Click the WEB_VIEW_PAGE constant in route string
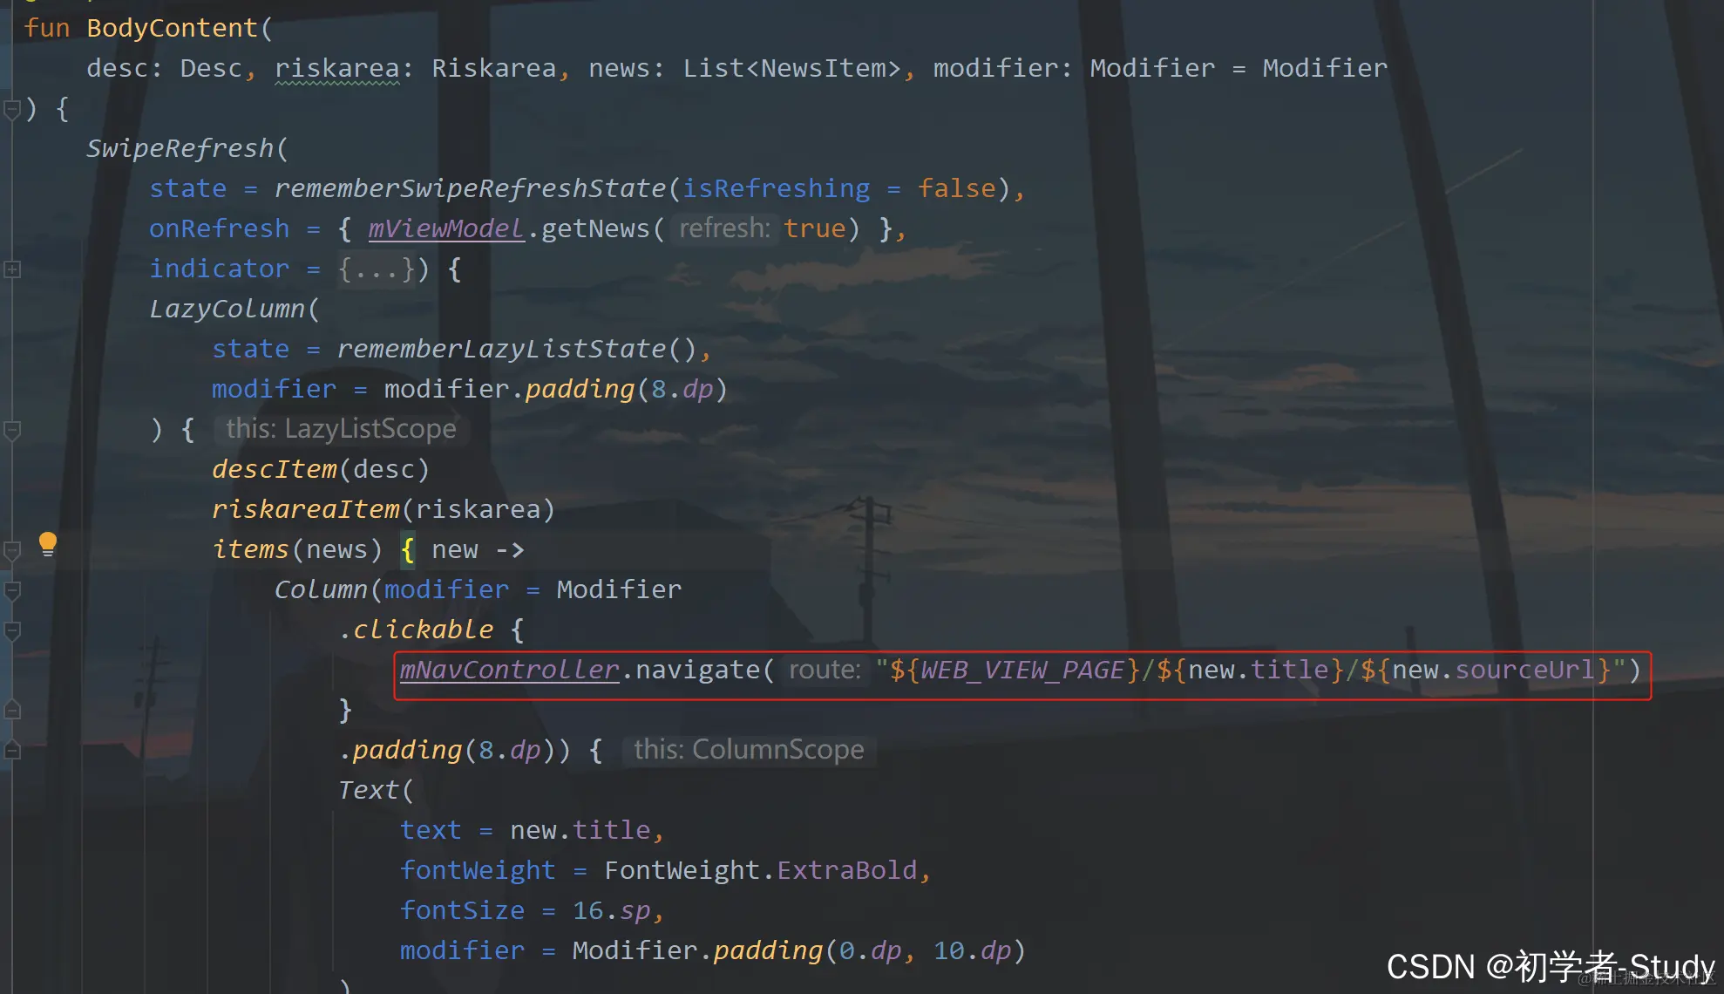Image resolution: width=1724 pixels, height=994 pixels. (x=1021, y=670)
